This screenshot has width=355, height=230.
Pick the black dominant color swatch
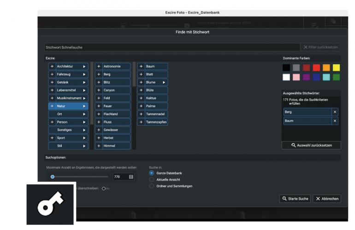(286, 67)
